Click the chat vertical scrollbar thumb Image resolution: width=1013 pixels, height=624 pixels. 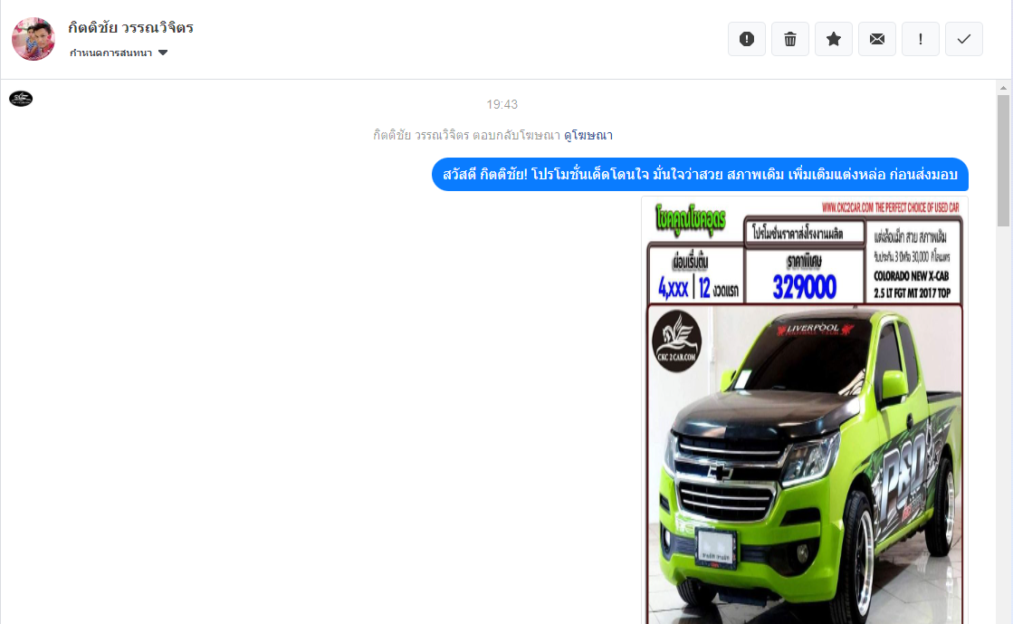1003,160
